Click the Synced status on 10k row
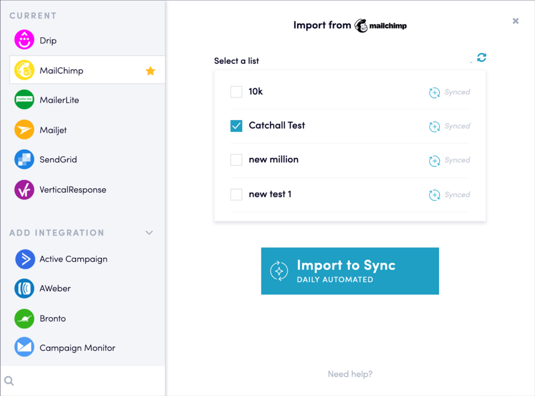The image size is (535, 396). pyautogui.click(x=457, y=92)
